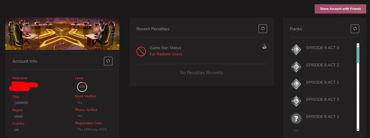Click Share Account with Friends button

(340, 9)
